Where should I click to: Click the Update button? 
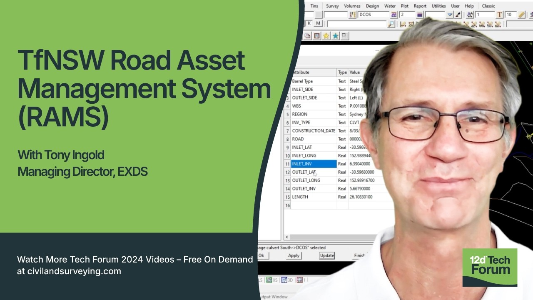pyautogui.click(x=327, y=255)
